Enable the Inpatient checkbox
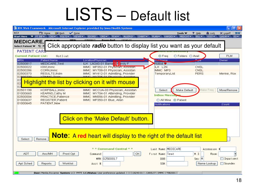Viewport: 257px width, 193px height. point(222,159)
